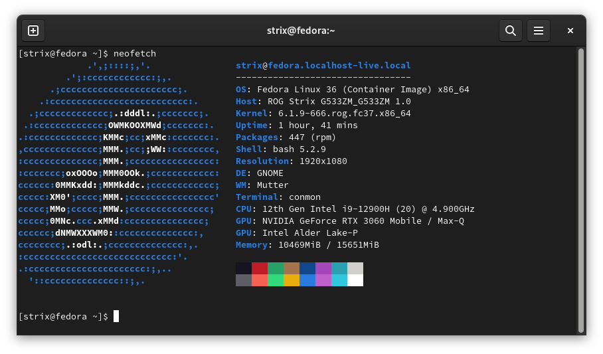Click the CPU line 12th Gen Intel i9-12900H
The image size is (603, 354).
pos(355,209)
